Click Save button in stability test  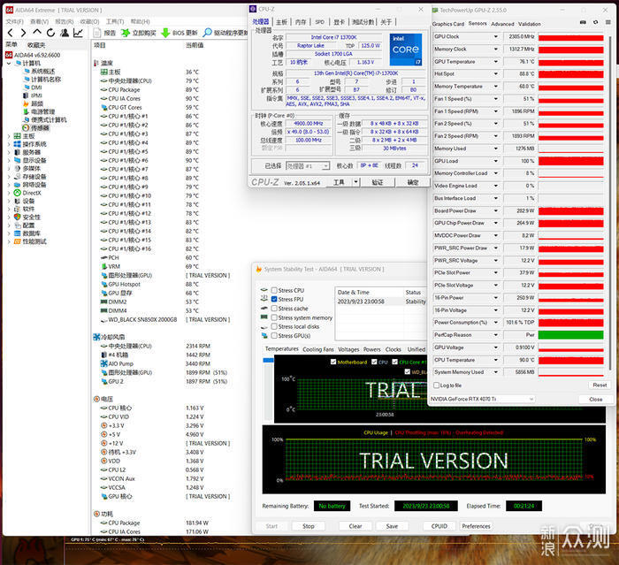tap(392, 526)
